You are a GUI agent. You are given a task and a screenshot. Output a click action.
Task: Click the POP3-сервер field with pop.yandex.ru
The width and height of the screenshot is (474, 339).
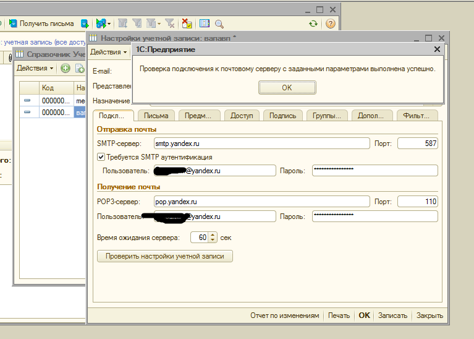pos(262,202)
